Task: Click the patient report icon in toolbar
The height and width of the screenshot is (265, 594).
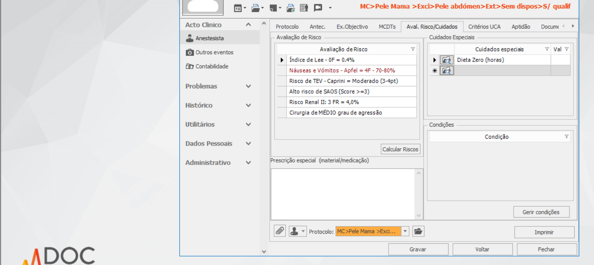Action: point(304,8)
